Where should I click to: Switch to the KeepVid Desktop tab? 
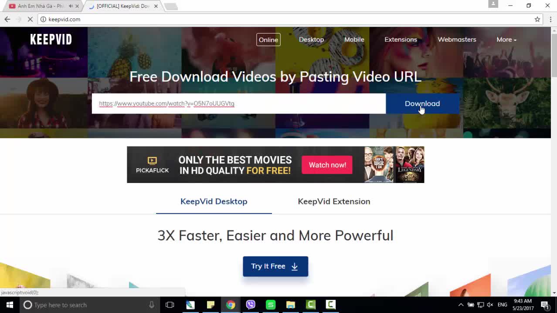point(214,201)
